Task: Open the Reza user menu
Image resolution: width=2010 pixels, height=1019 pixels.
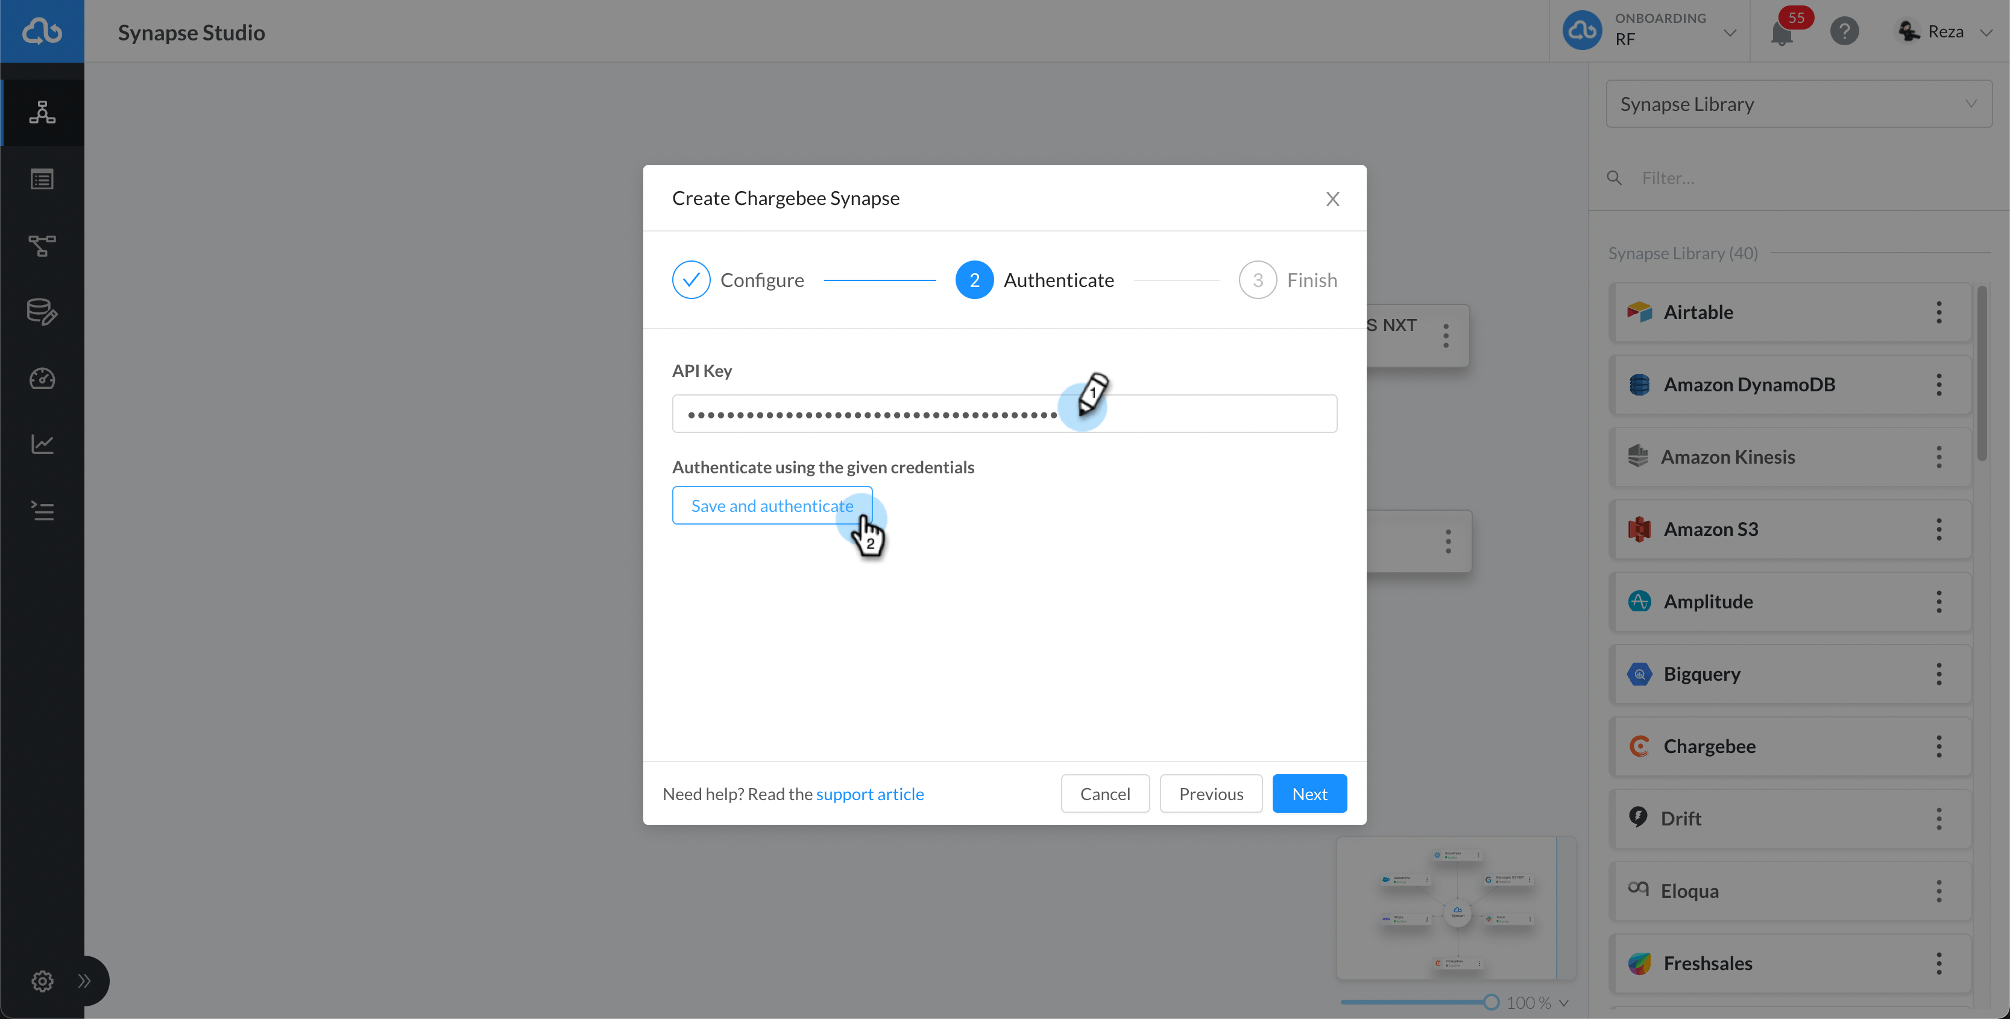Action: click(x=1944, y=31)
